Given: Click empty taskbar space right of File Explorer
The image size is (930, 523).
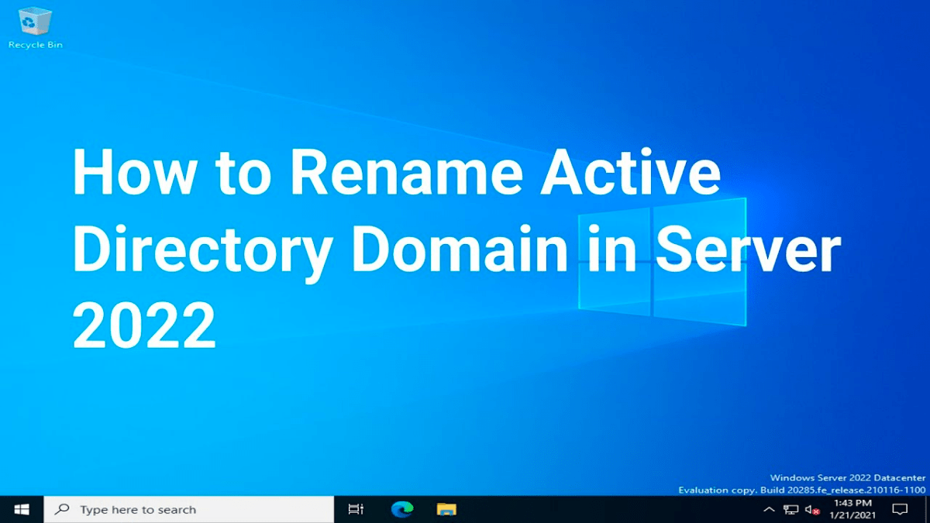Looking at the screenshot, I should click(604, 509).
